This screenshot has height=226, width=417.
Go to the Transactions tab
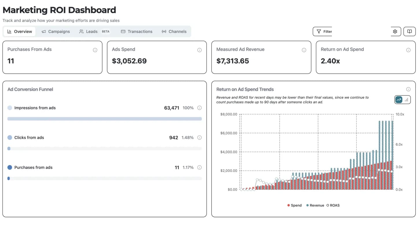point(136,32)
